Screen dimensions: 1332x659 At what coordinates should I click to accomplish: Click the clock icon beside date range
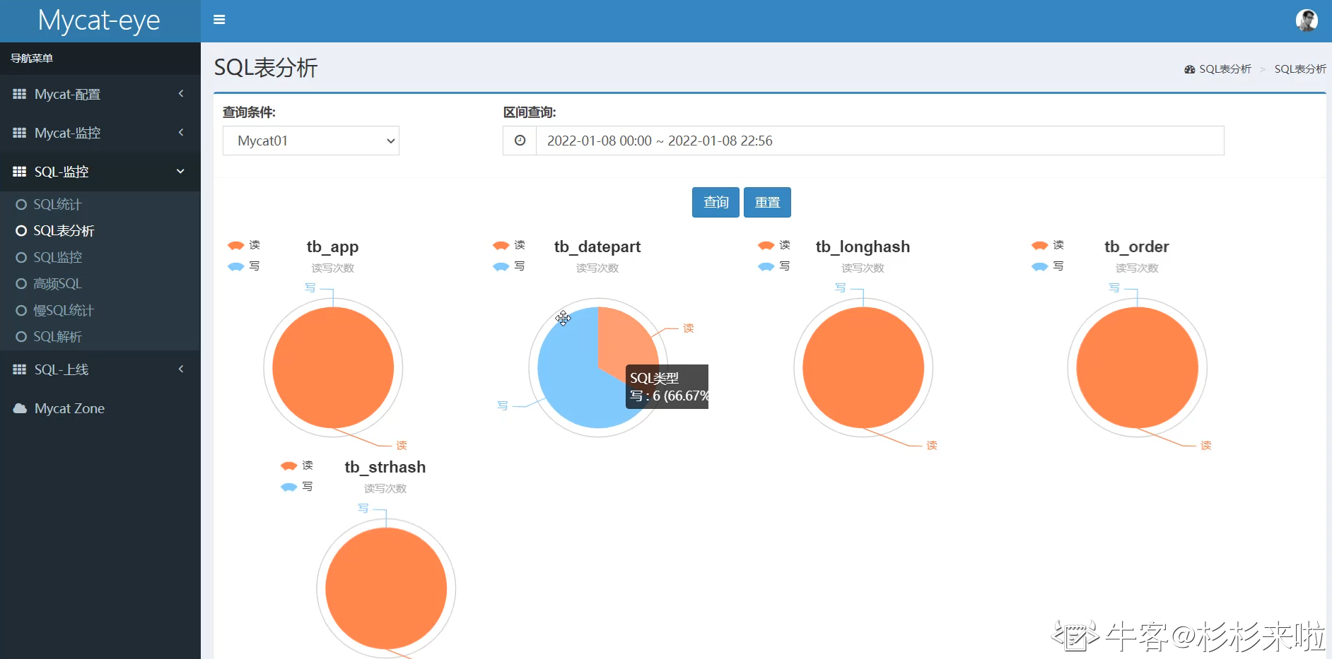click(x=520, y=141)
